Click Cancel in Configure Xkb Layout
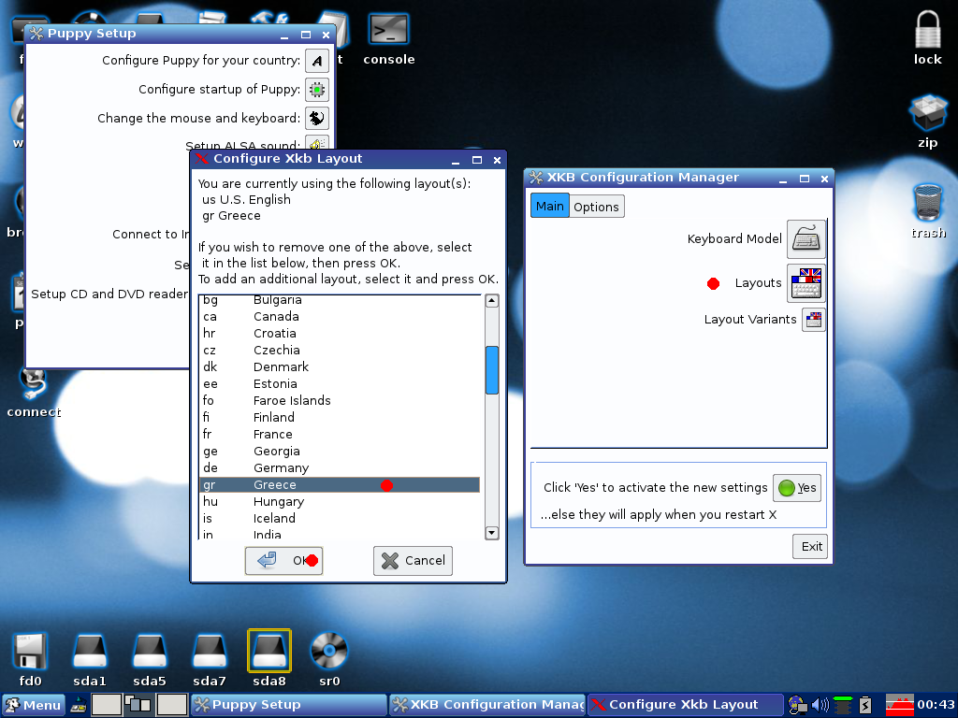958x718 pixels. [413, 561]
